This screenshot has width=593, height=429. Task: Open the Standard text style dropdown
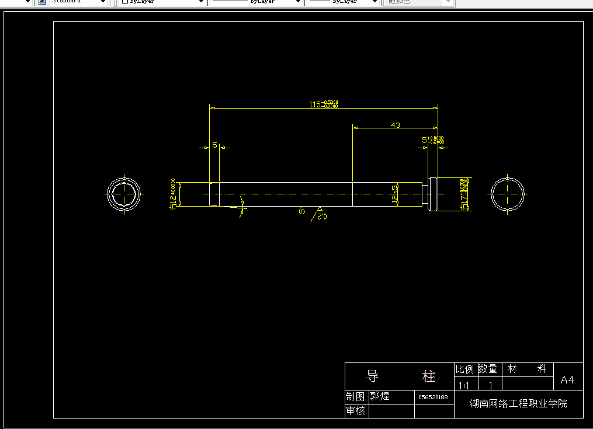point(78,2)
